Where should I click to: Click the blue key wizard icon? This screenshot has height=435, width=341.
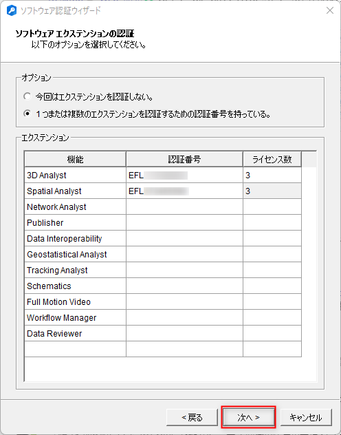click(12, 11)
